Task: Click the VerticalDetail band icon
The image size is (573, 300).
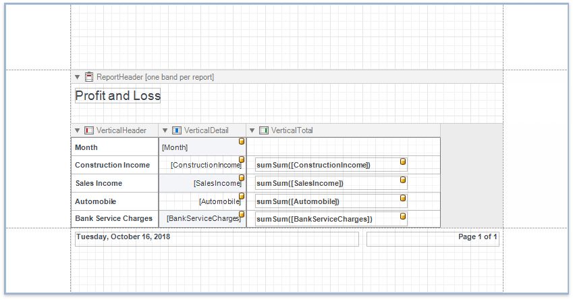Action: 177,130
